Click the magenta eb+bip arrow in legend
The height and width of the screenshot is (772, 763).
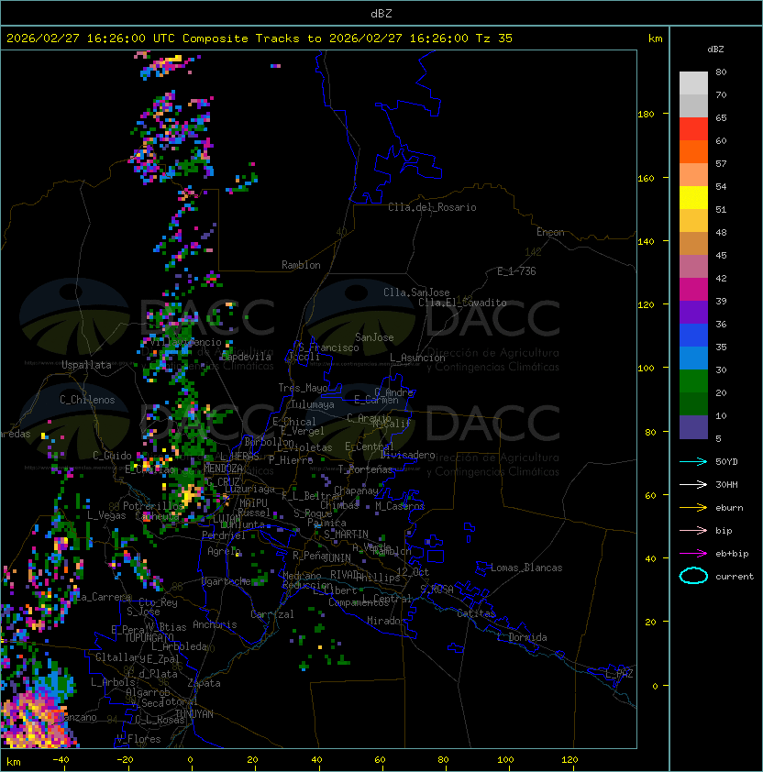693,554
